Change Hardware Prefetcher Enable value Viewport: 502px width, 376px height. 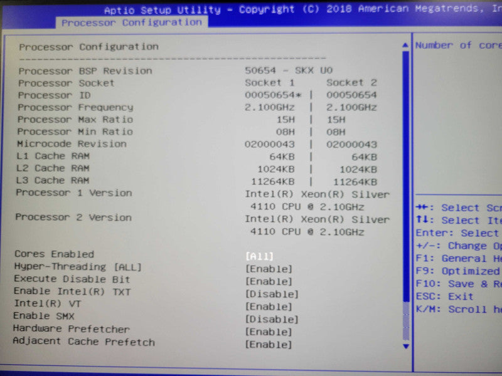269,332
